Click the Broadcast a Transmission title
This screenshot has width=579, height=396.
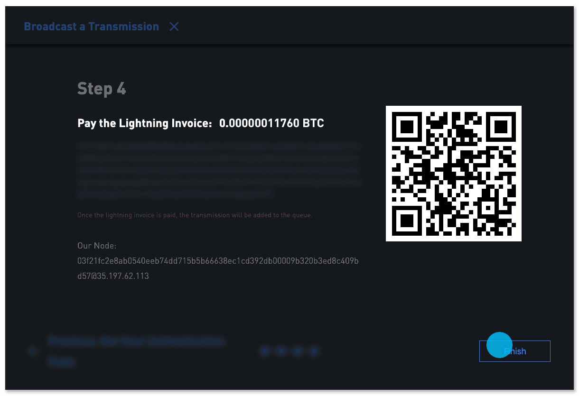click(x=91, y=27)
